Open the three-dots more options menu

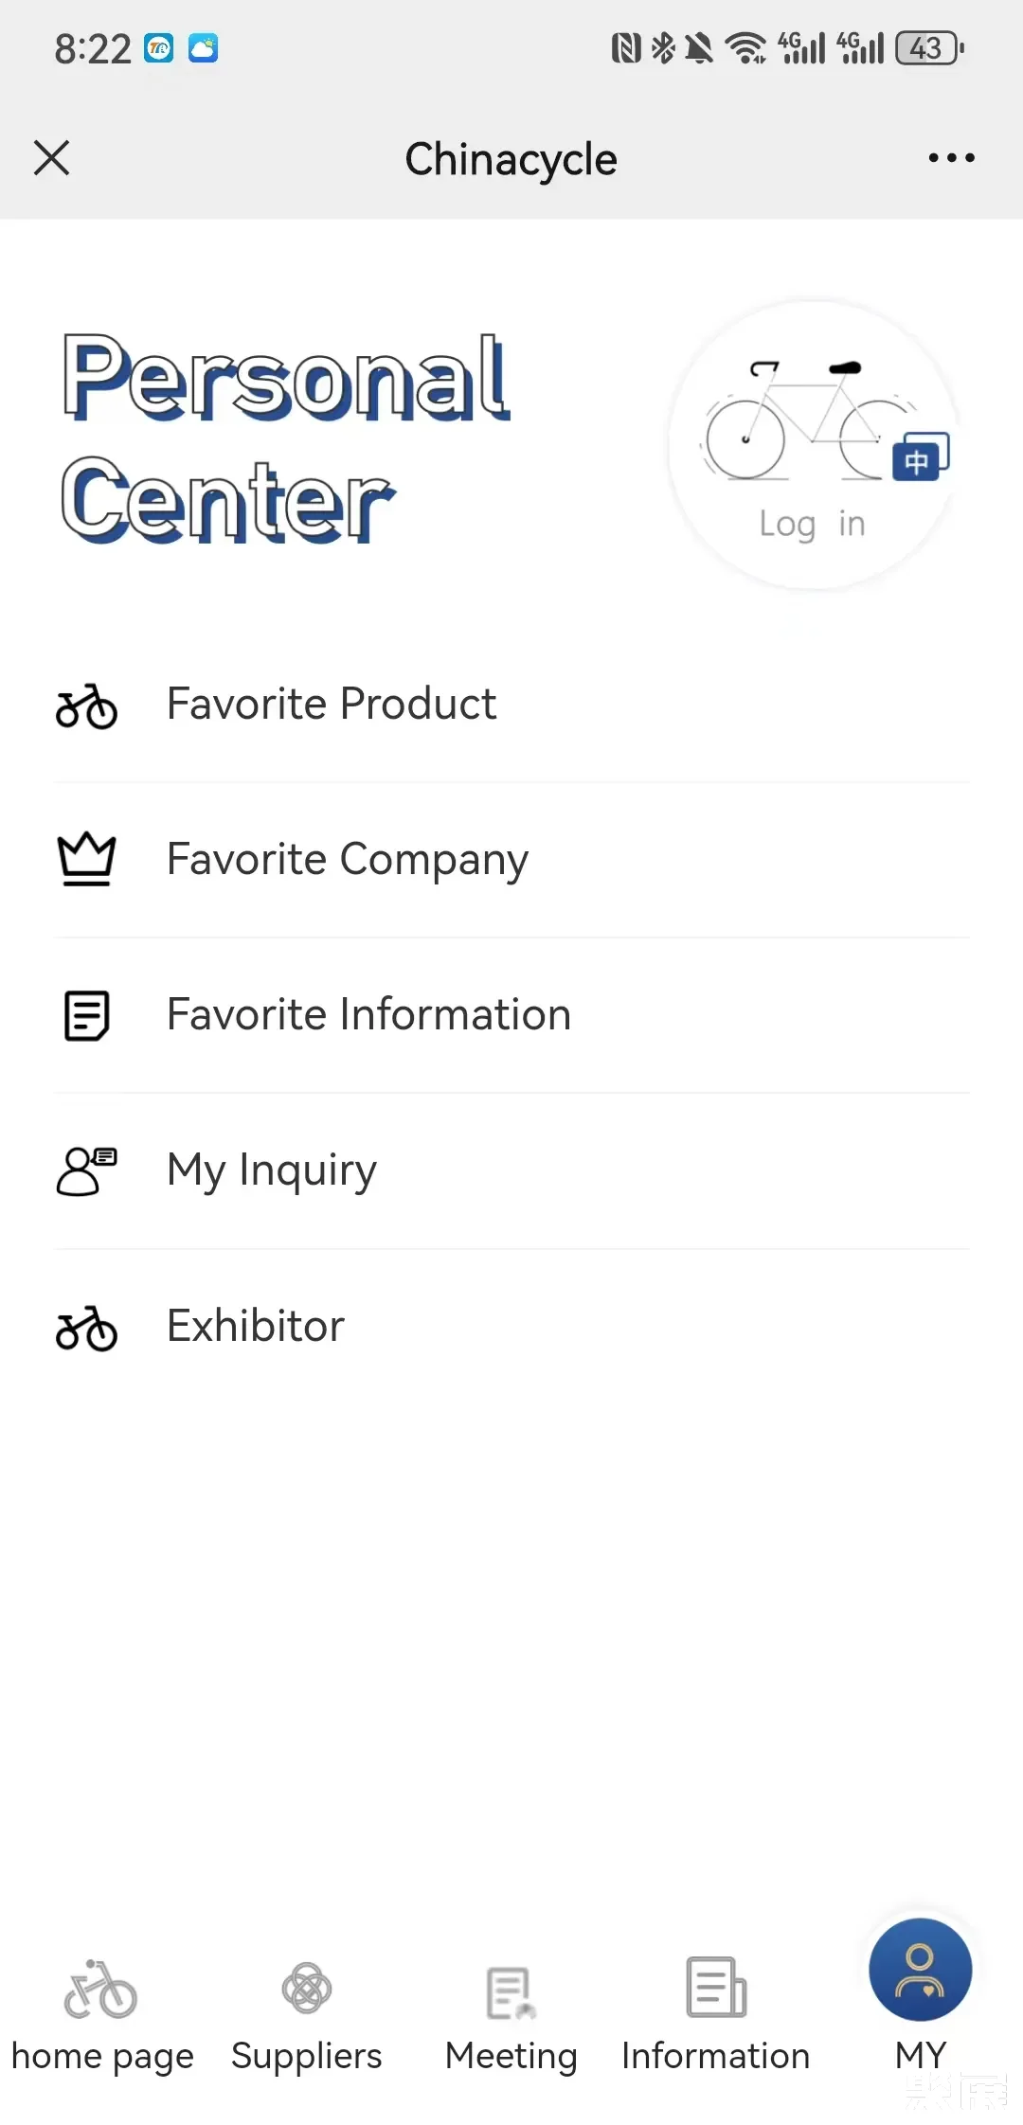click(951, 158)
